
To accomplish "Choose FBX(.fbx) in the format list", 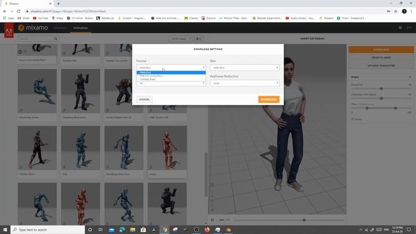I will point(171,72).
